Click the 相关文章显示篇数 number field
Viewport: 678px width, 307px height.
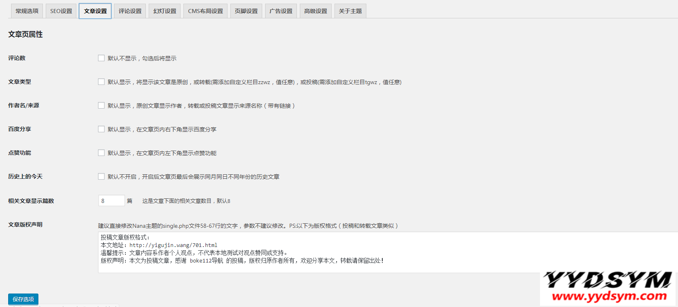[x=111, y=200]
